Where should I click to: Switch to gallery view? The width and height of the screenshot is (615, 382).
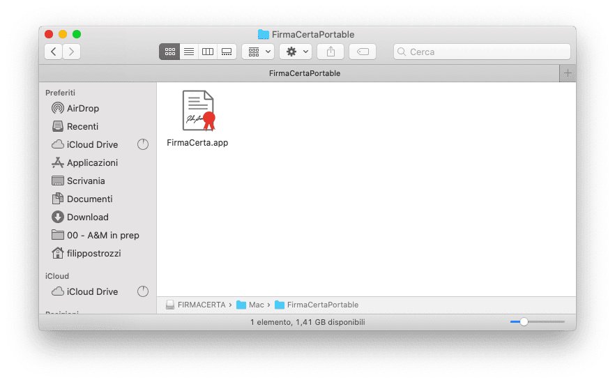[x=227, y=52]
